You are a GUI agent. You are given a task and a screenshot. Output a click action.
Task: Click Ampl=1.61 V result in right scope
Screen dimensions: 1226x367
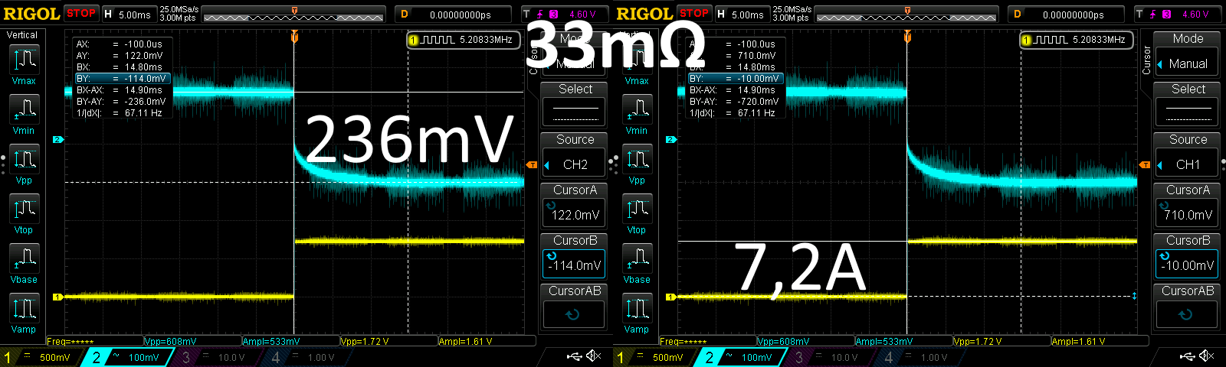click(x=1078, y=342)
